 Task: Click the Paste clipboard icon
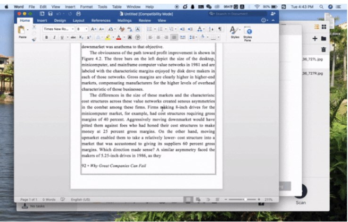(22, 30)
